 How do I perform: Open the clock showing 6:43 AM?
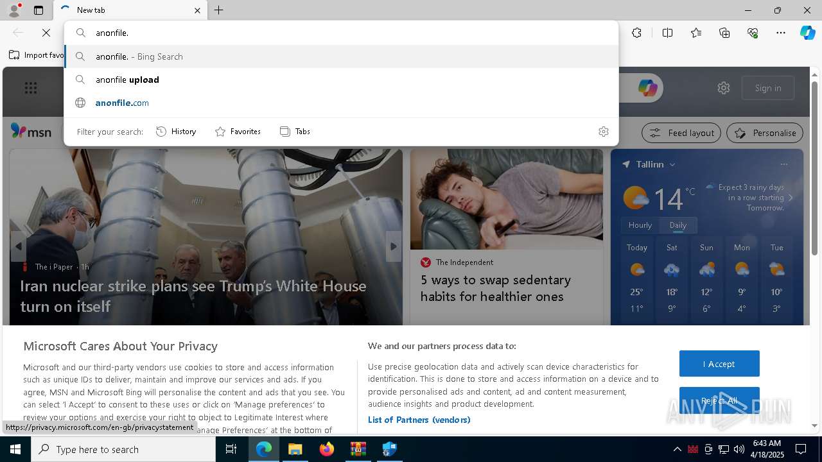click(767, 449)
